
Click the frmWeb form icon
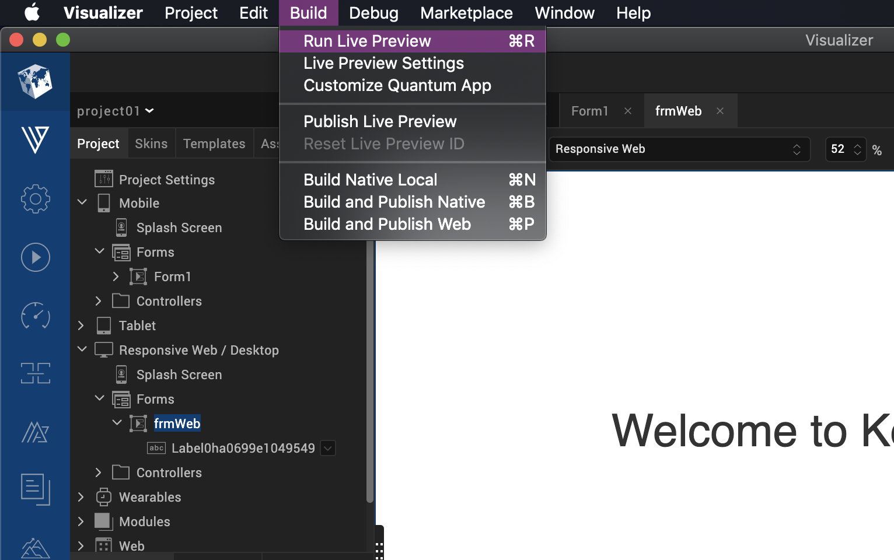(x=138, y=423)
